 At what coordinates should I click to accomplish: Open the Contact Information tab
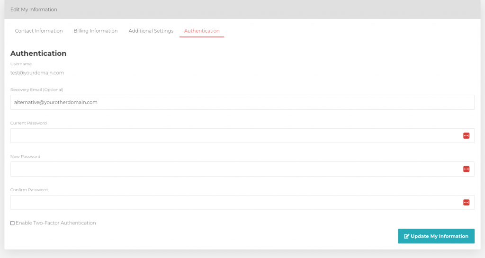(39, 31)
